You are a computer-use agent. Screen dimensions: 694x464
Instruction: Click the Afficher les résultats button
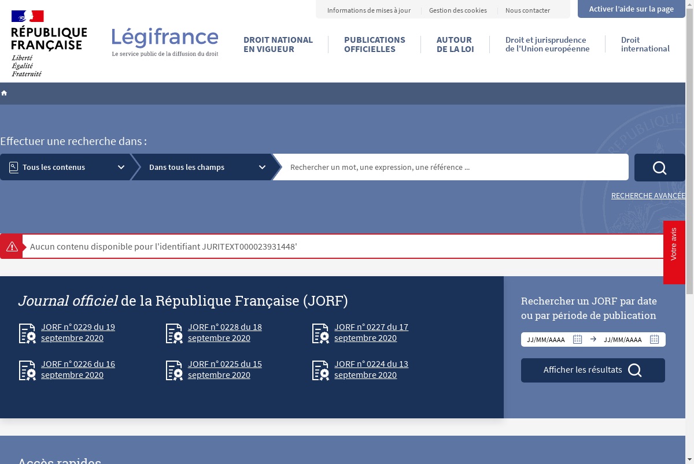click(593, 370)
